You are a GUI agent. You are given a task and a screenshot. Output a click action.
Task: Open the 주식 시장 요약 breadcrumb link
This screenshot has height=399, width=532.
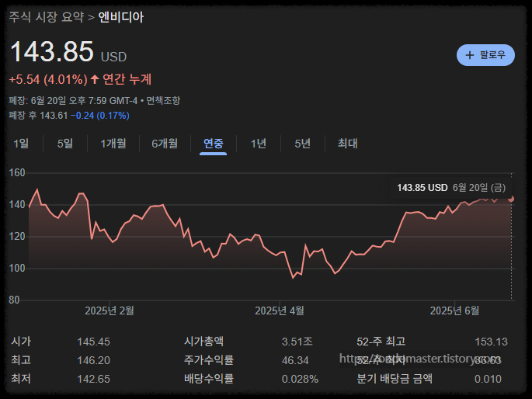pyautogui.click(x=47, y=17)
